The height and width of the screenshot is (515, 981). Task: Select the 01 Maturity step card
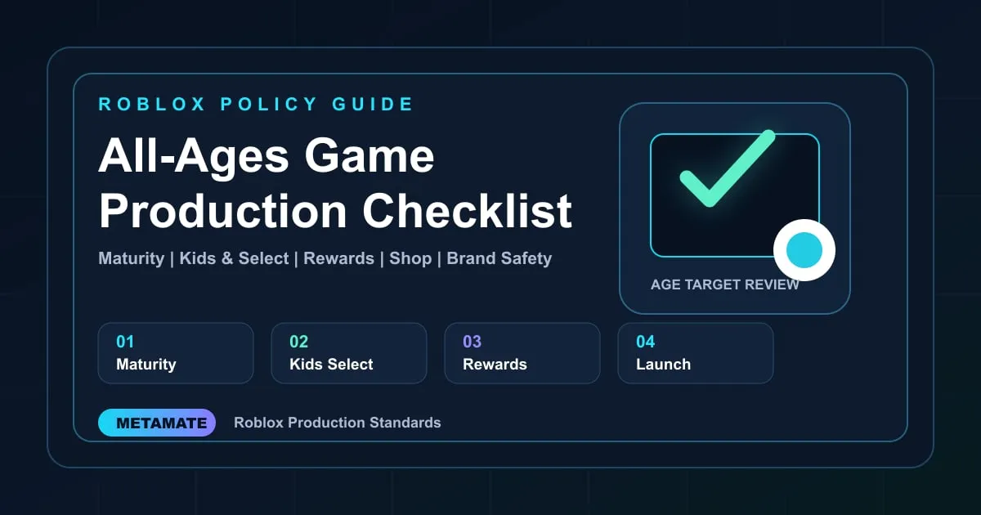(x=176, y=353)
